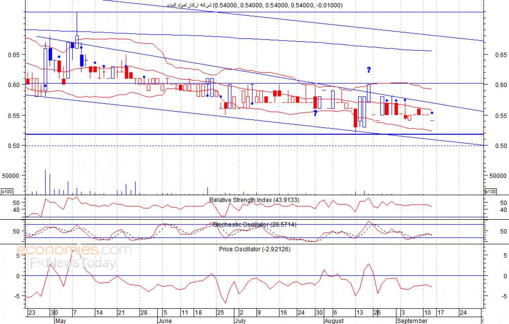Click the September 10 date label
The width and height of the screenshot is (509, 324).
pyautogui.click(x=427, y=313)
